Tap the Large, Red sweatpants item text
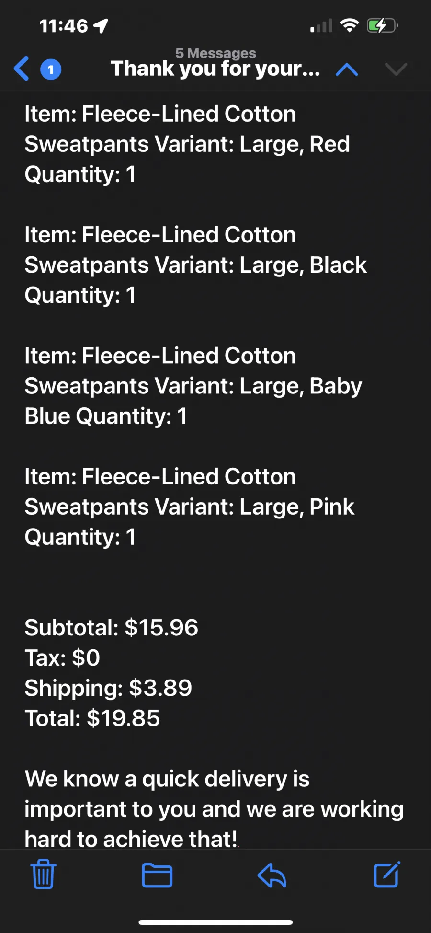 [187, 144]
